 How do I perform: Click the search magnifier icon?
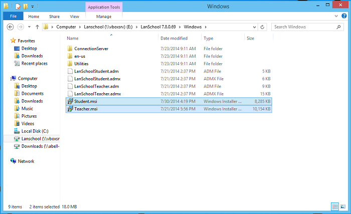[x=338, y=27]
